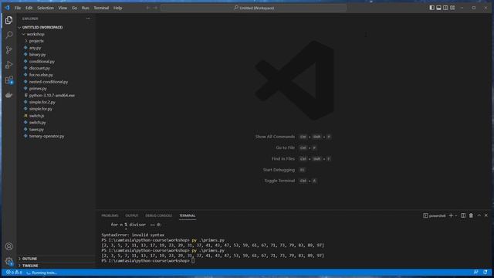494x278 pixels.
Task: Open for.no.else.py file
Action: pos(41,75)
